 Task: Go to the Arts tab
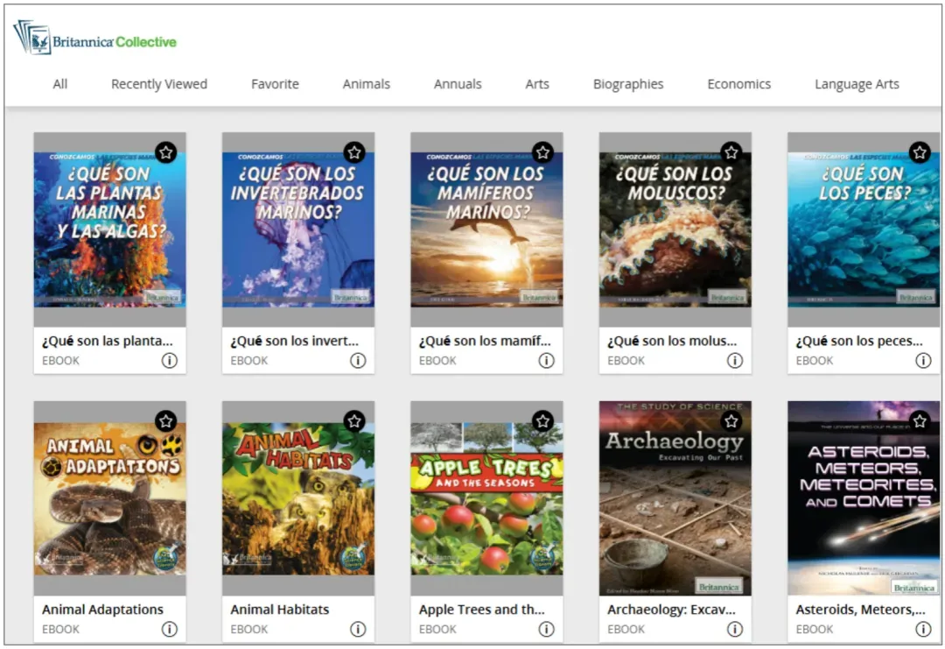point(537,84)
